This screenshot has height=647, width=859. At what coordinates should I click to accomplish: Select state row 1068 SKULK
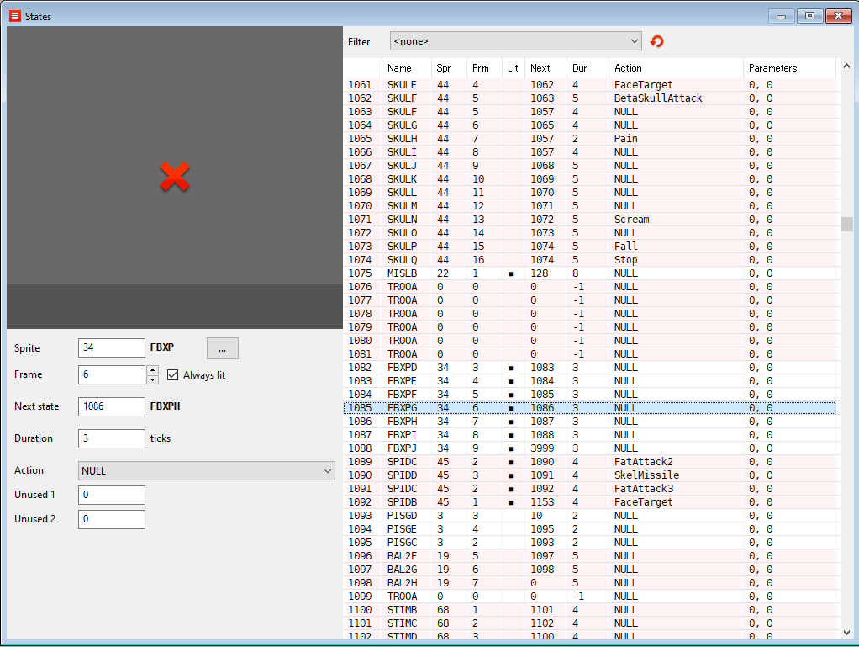pos(589,178)
